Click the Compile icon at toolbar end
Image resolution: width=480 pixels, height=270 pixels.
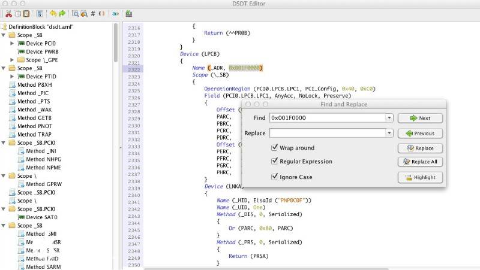pos(130,13)
